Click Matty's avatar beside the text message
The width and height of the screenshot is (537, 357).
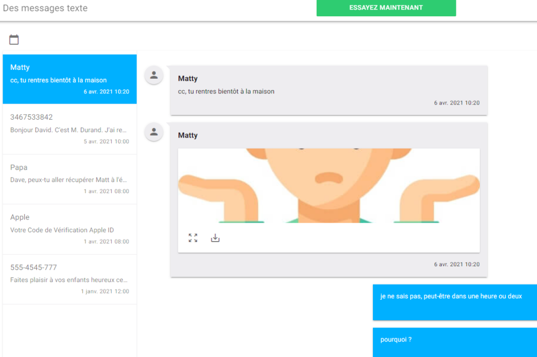154,75
